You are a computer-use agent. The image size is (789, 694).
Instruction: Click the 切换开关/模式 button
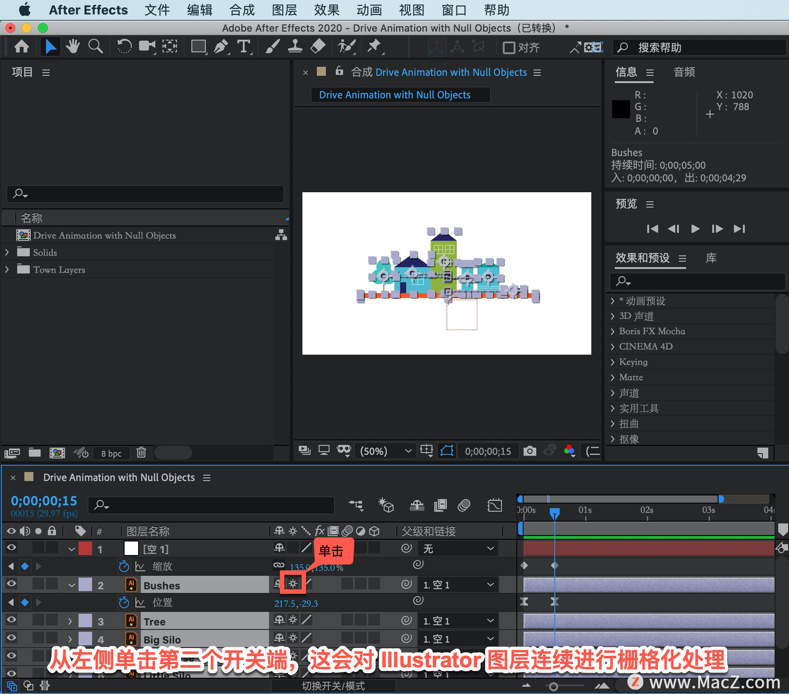(x=333, y=686)
